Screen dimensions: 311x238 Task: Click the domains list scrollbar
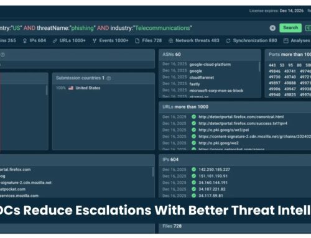click(153, 172)
